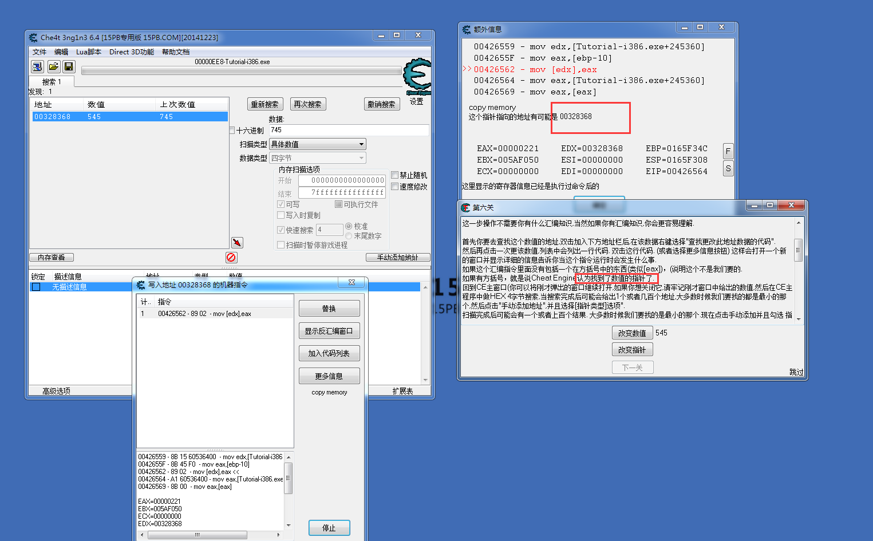Toggle the 可写 writable checkbox

click(x=281, y=204)
